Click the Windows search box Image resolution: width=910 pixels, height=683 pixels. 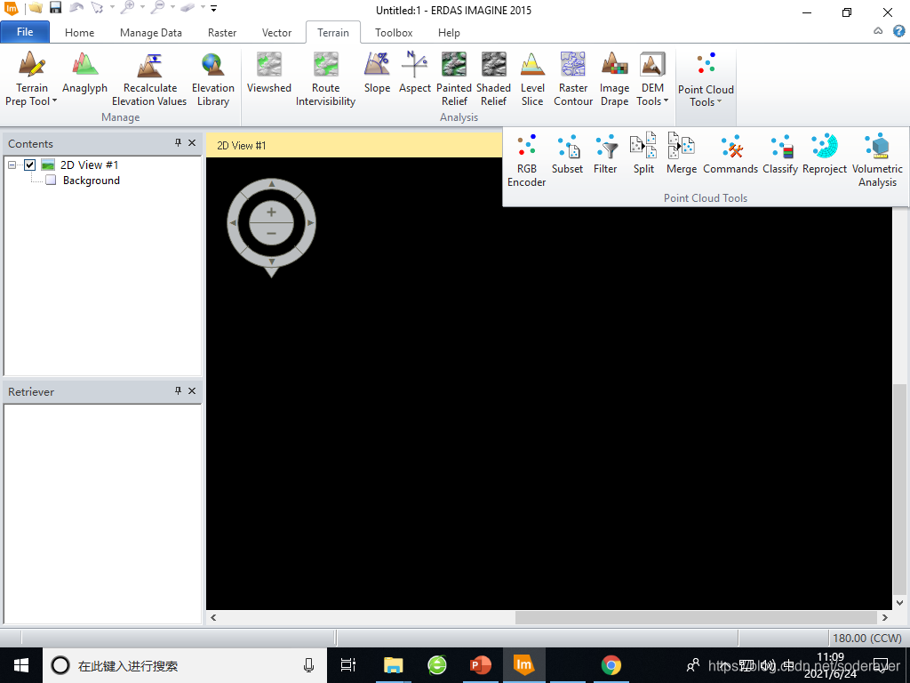tap(185, 665)
